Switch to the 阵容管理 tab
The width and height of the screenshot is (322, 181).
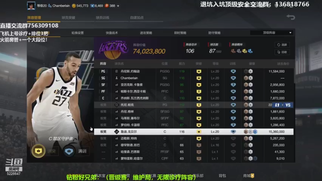pyautogui.click(x=34, y=18)
